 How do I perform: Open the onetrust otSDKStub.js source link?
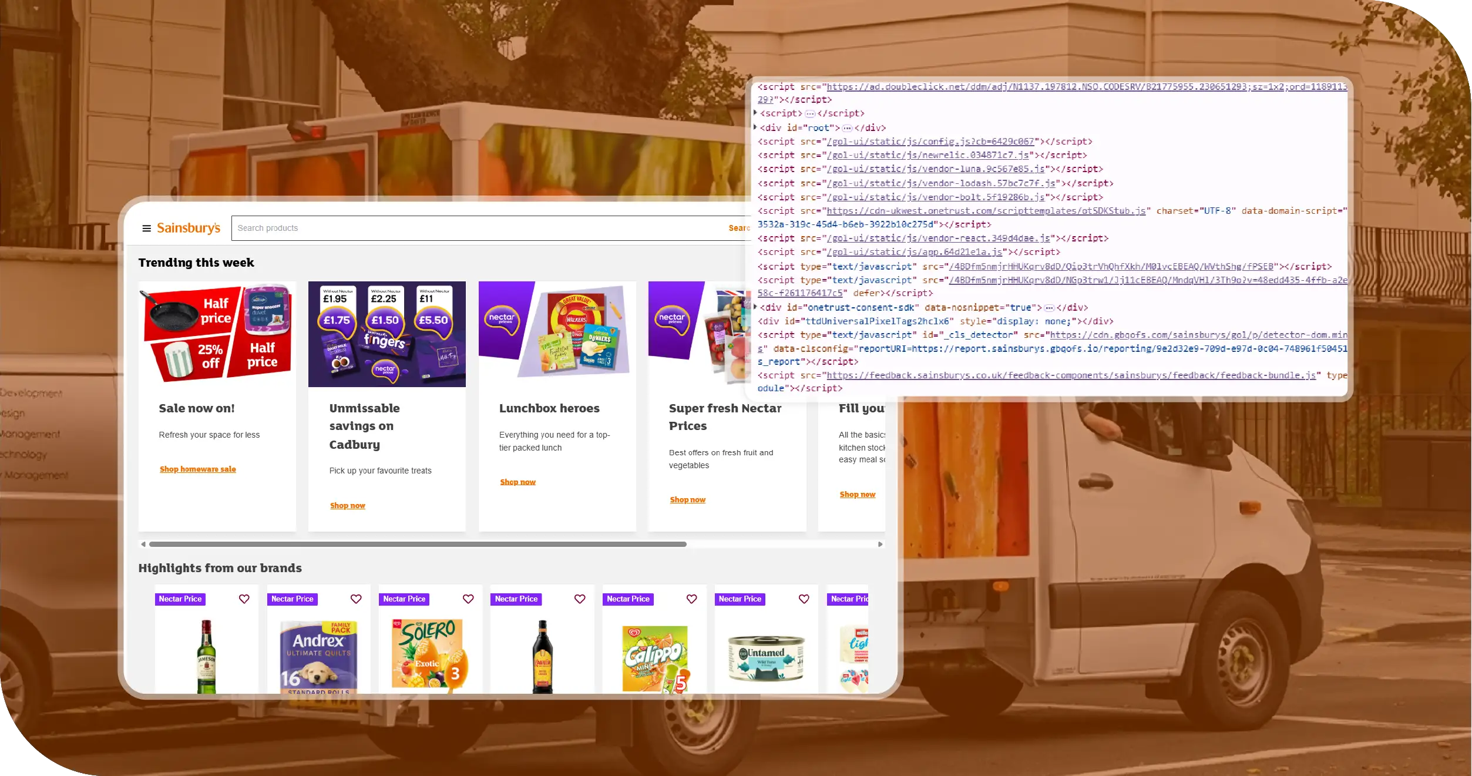click(x=986, y=211)
